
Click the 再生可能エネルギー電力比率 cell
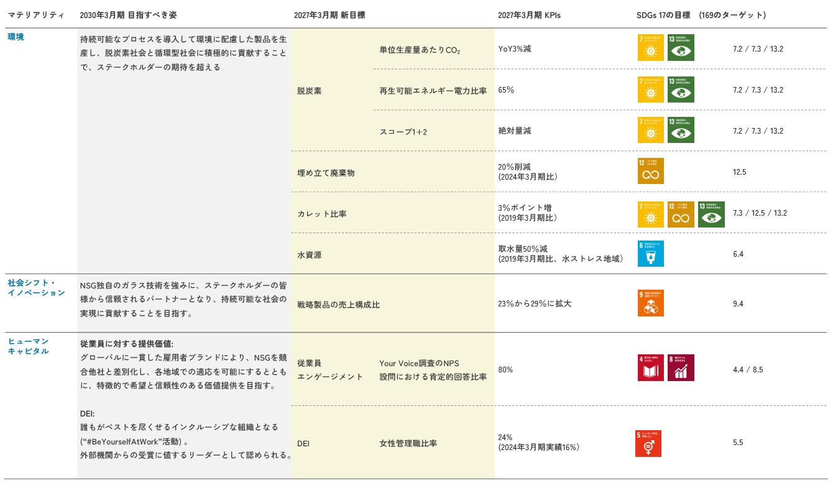(x=433, y=90)
